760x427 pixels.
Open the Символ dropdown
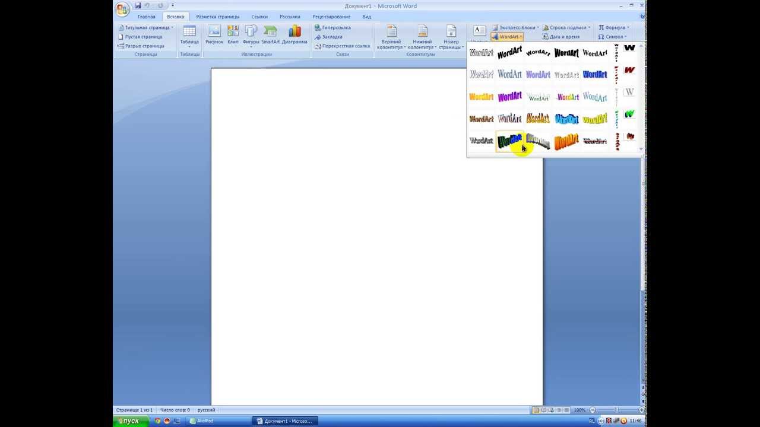613,37
